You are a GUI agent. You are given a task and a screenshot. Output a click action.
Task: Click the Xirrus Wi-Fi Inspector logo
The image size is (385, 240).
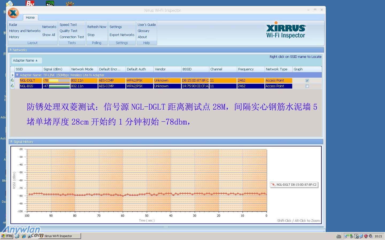click(x=286, y=30)
